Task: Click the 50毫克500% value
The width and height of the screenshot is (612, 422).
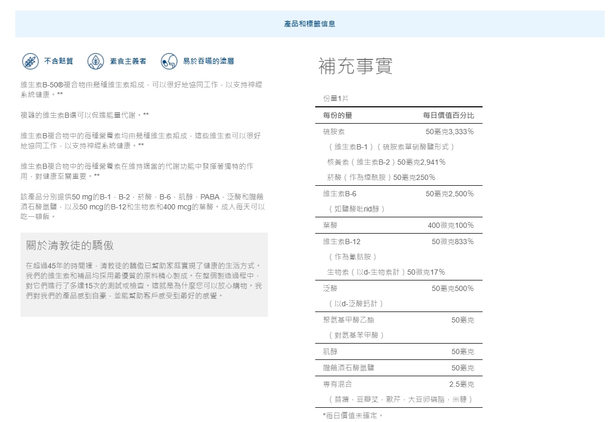Action: point(453,288)
